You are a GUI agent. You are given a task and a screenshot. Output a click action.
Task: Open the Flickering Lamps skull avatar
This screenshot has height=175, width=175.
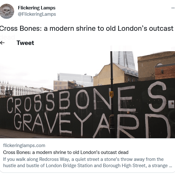pos(7,11)
